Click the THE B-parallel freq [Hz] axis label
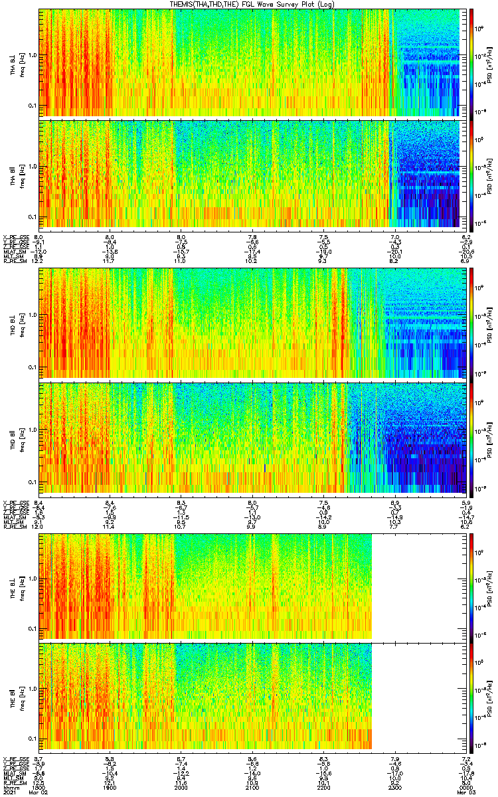Screen dimensions: 498x797 tap(22, 697)
